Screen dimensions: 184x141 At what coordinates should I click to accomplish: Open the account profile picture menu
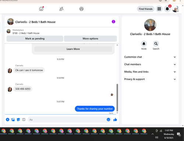pyautogui.click(x=175, y=9)
